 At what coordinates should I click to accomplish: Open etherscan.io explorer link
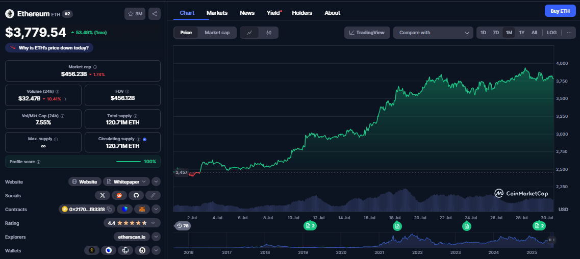click(132, 237)
